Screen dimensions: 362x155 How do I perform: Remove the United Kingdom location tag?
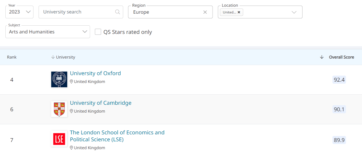coord(239,12)
